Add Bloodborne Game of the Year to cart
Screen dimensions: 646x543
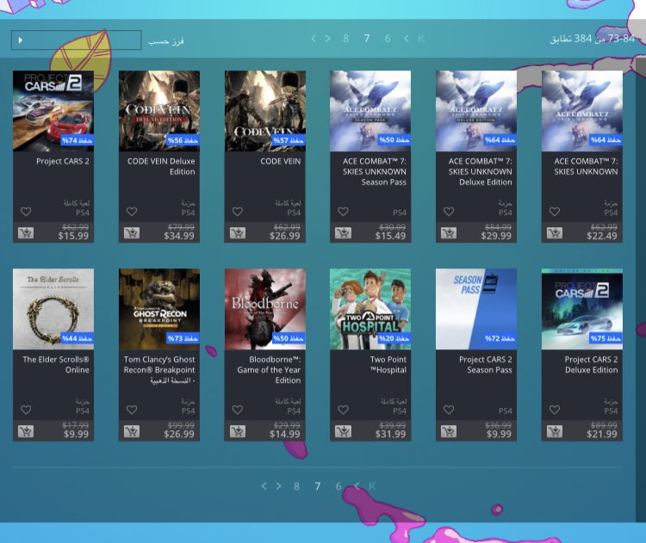coord(238,431)
